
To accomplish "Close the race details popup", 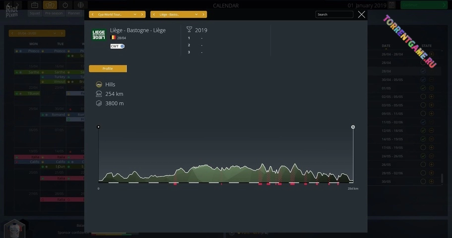I will (361, 14).
